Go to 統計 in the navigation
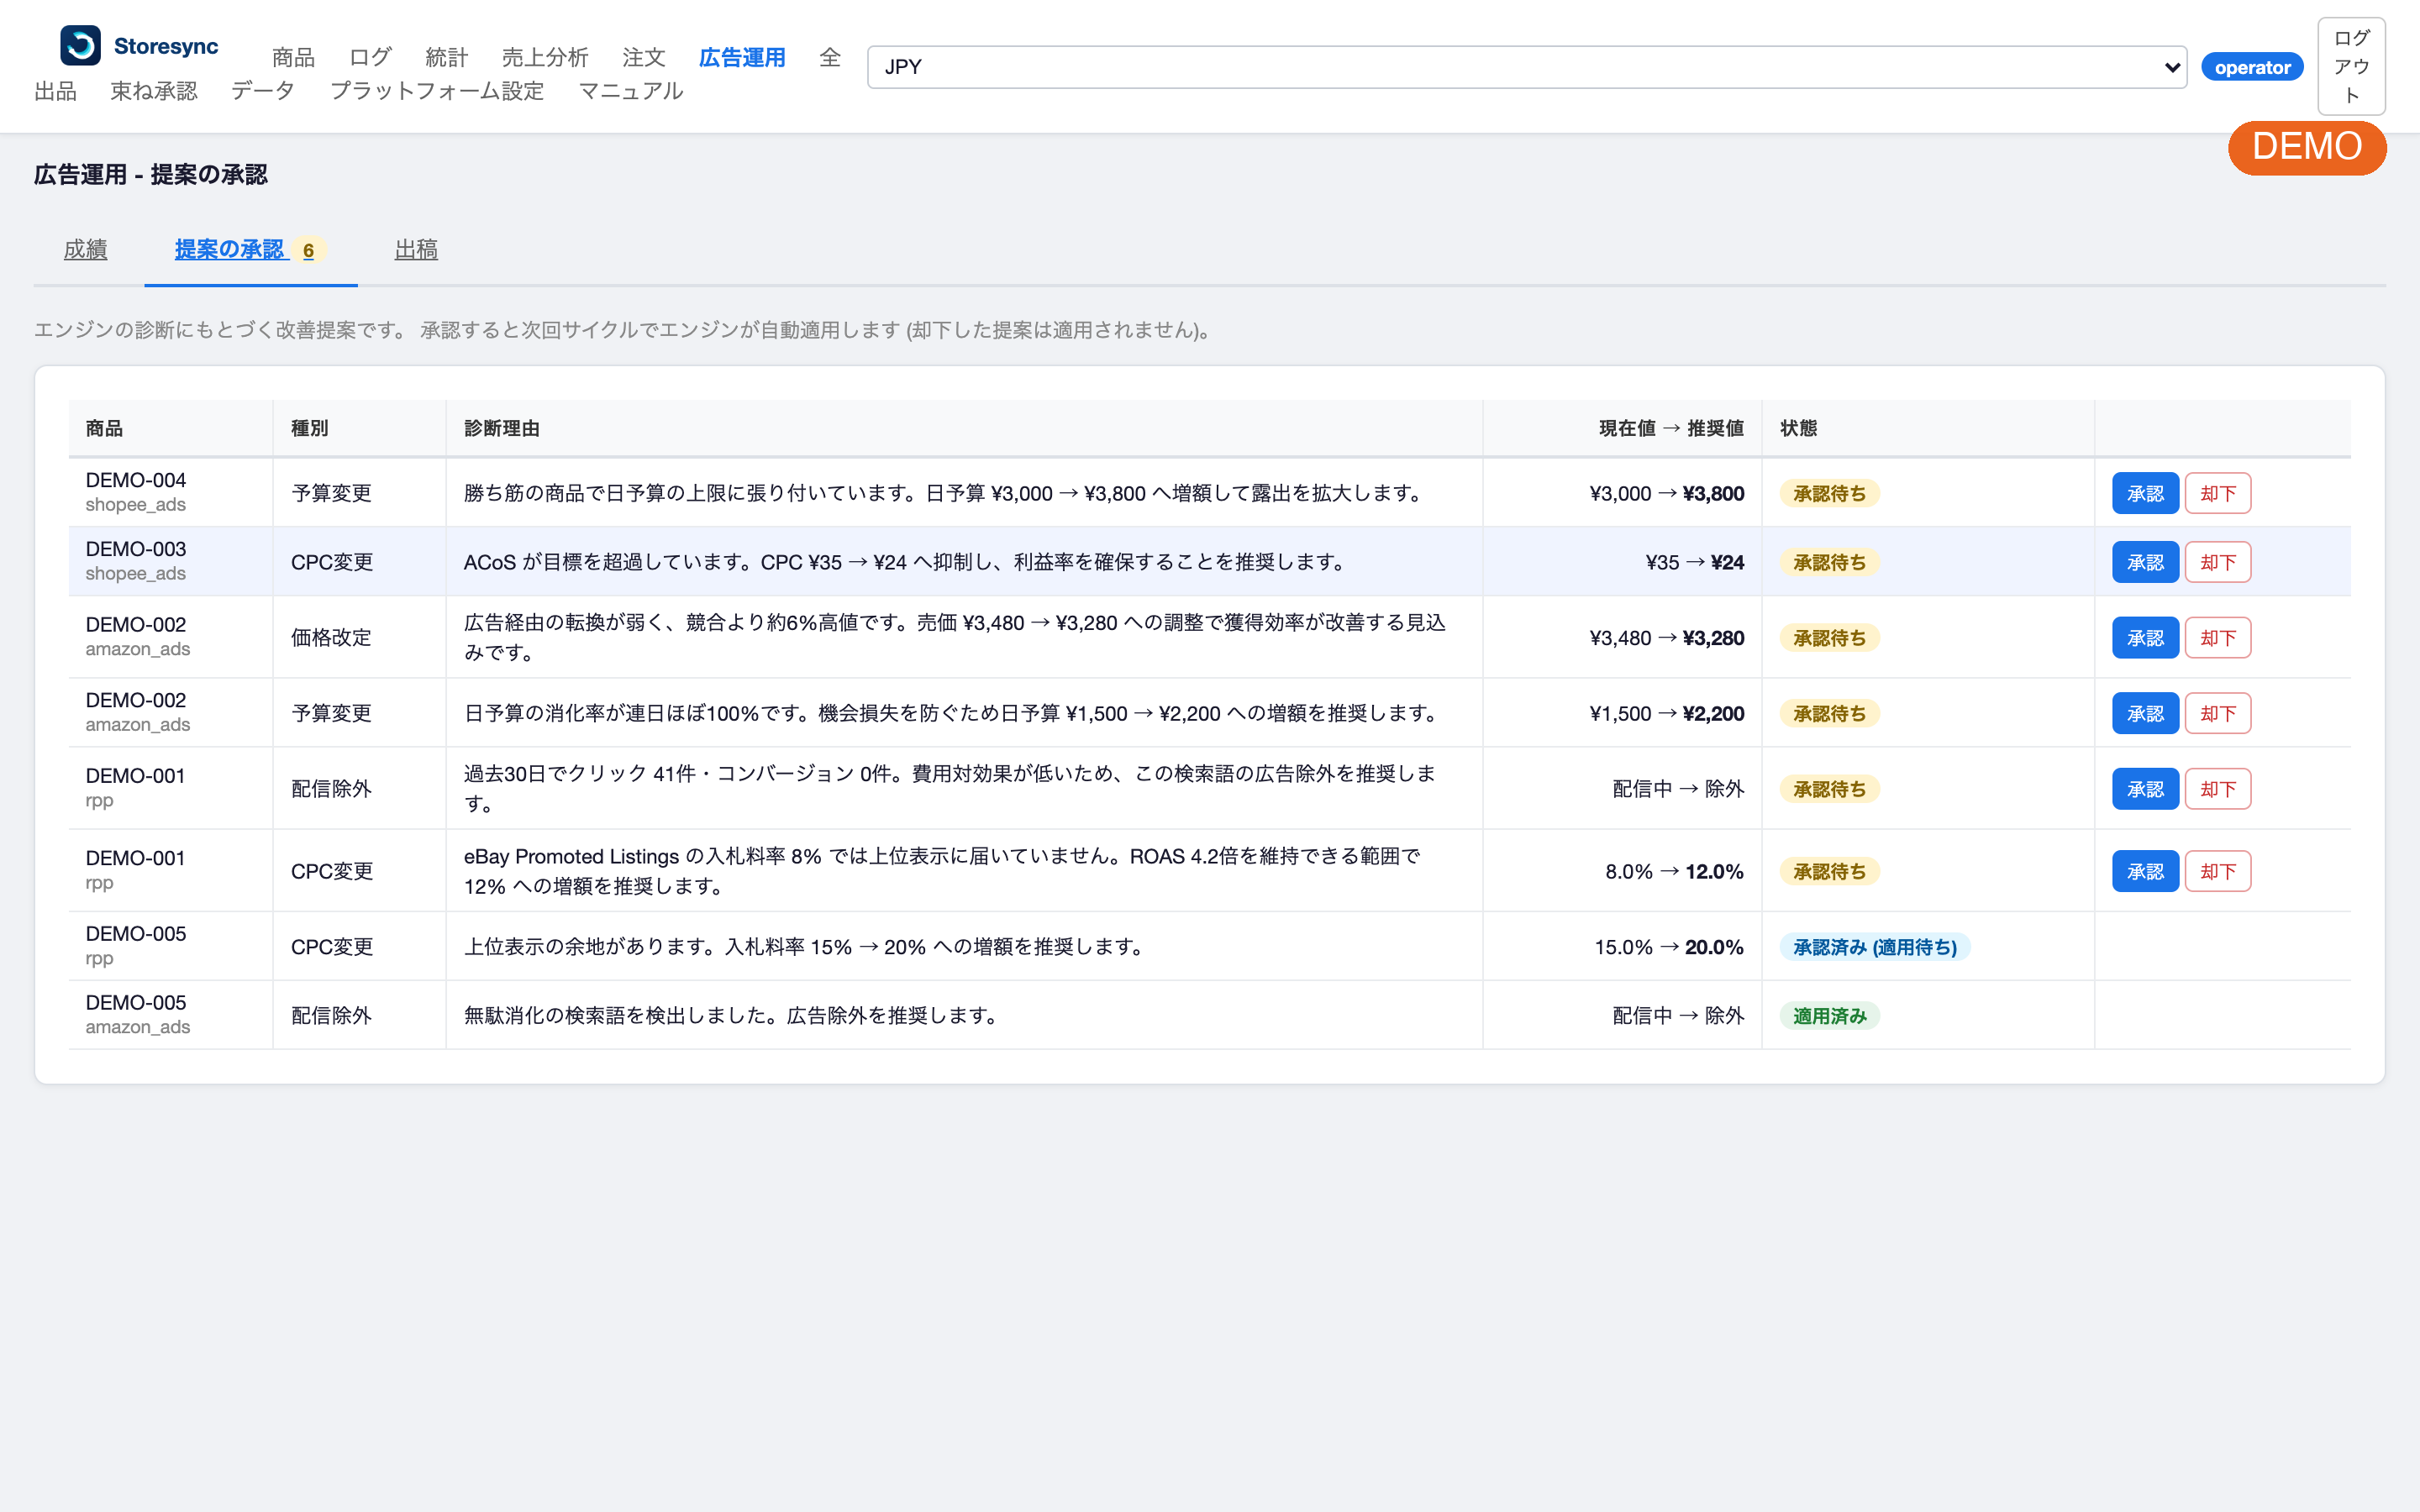This screenshot has height=1512, width=2420. pyautogui.click(x=446, y=57)
